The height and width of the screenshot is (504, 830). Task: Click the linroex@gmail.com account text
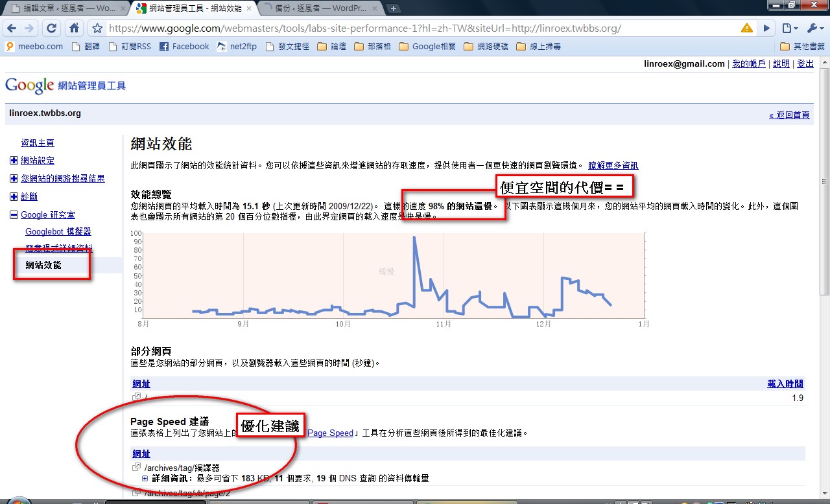tap(684, 63)
